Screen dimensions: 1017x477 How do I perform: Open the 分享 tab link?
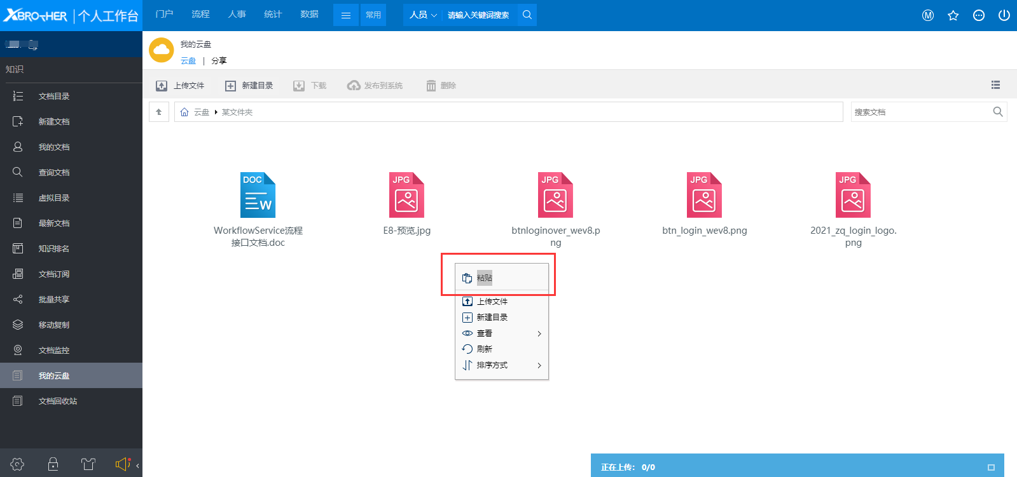click(219, 61)
